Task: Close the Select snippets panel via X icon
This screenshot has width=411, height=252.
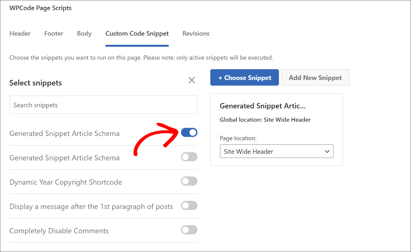Action: [191, 80]
